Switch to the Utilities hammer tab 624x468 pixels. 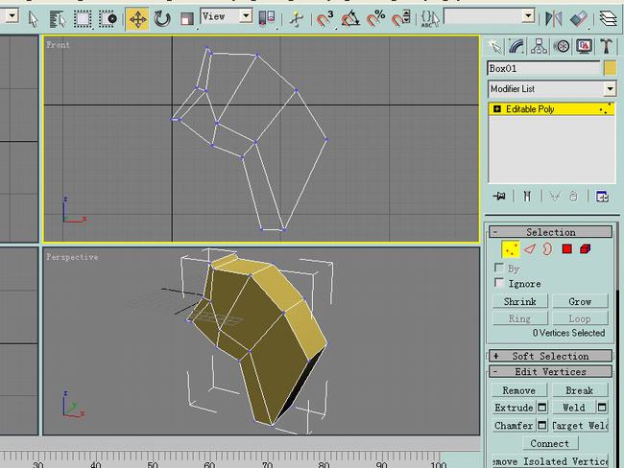[606, 46]
